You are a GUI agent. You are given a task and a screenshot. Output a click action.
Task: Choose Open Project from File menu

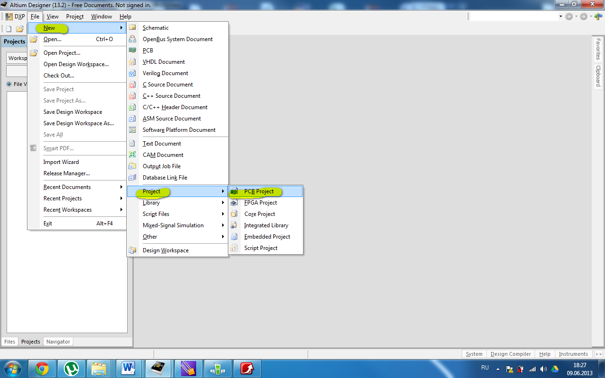pos(77,53)
